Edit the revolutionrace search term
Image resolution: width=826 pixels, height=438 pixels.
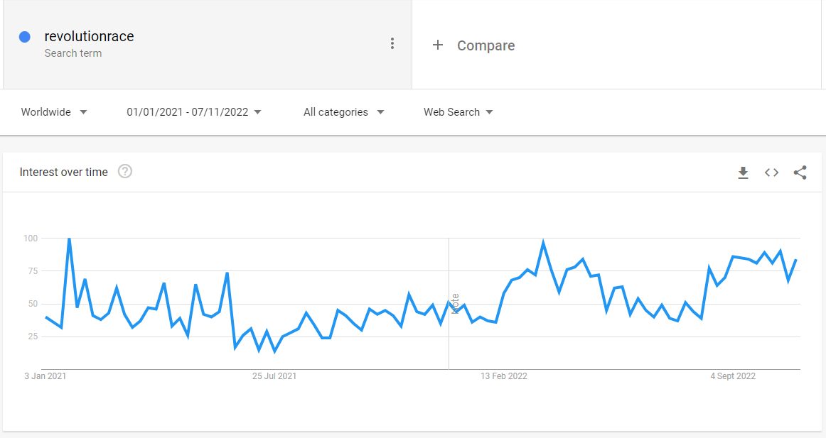[x=89, y=36]
